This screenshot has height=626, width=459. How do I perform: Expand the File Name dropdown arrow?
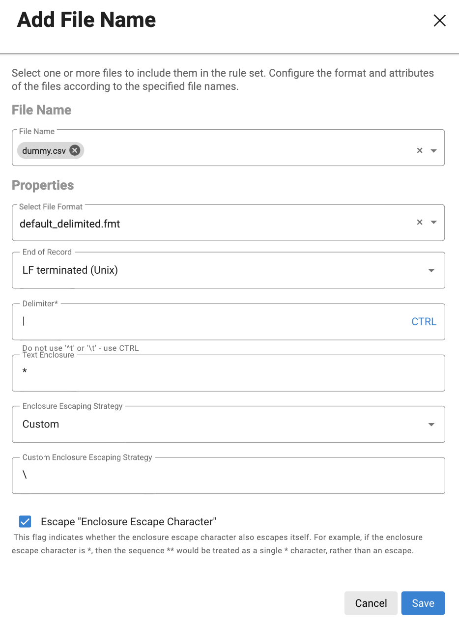click(x=433, y=151)
